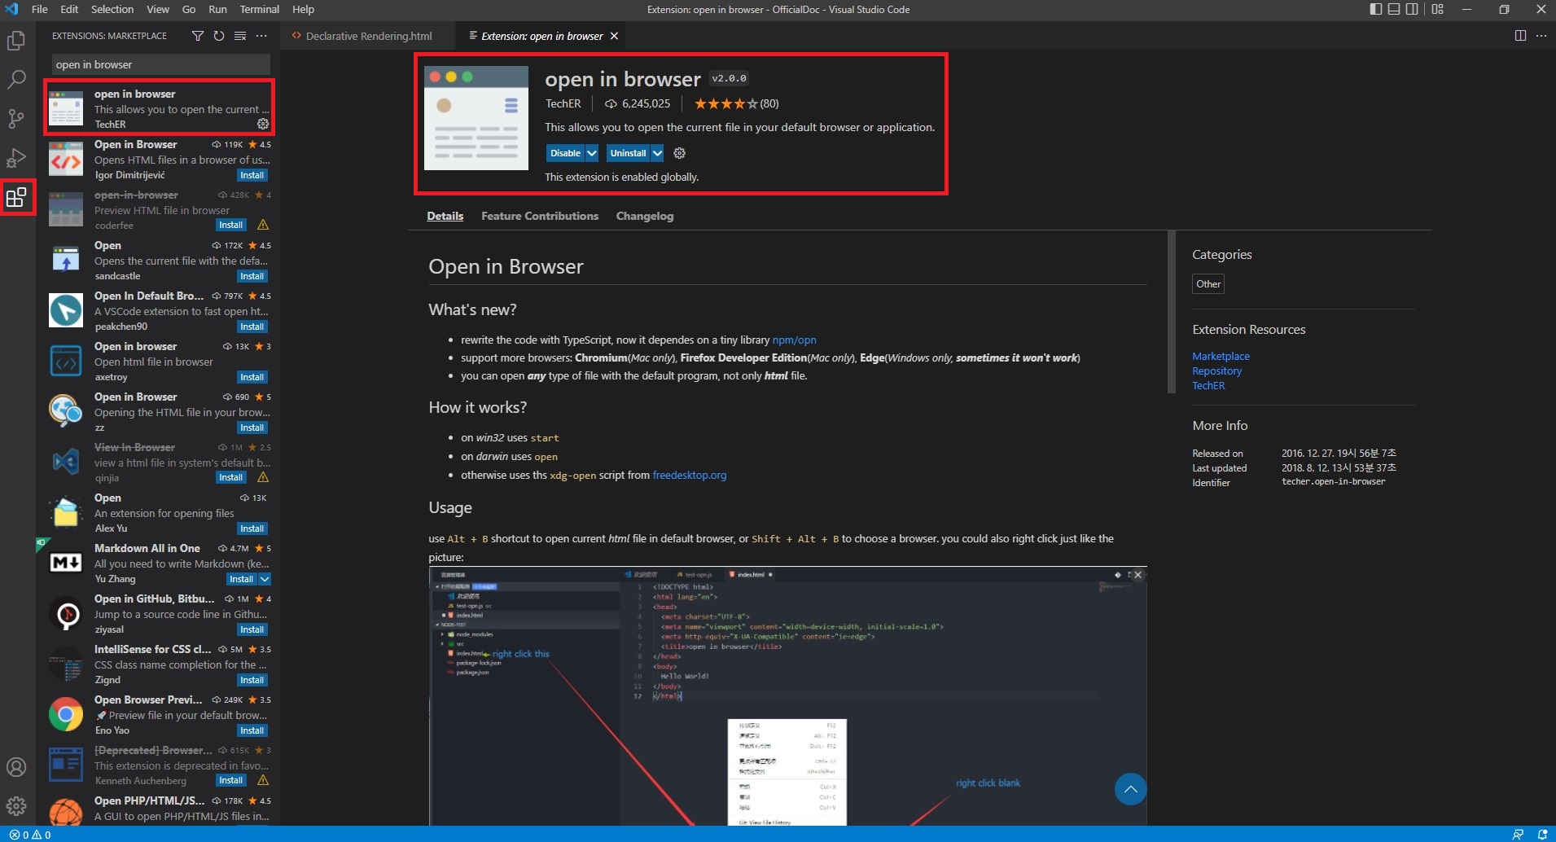Toggle secondary side bar layout icon
1556x842 pixels.
point(1413,10)
